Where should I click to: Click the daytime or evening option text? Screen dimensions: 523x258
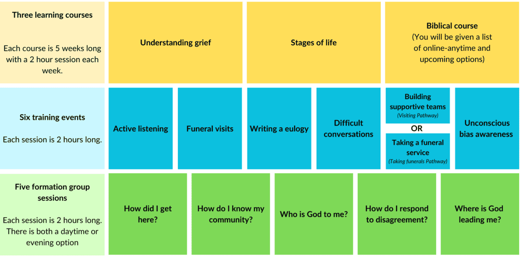click(x=52, y=237)
